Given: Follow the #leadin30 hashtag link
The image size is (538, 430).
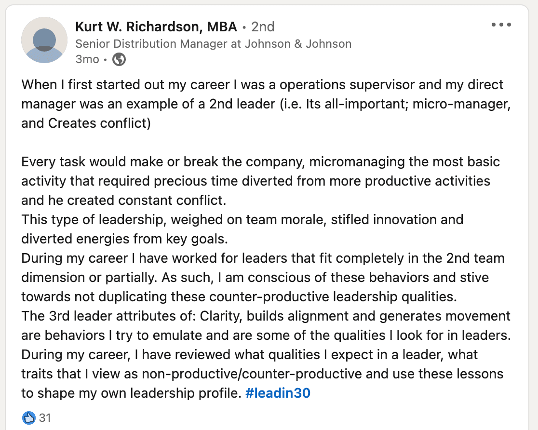Looking at the screenshot, I should click(278, 393).
